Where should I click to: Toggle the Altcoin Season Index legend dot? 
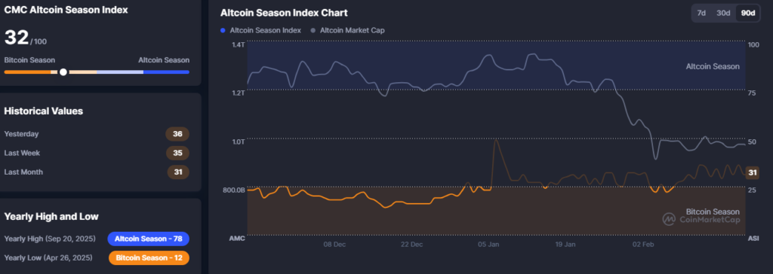point(223,30)
